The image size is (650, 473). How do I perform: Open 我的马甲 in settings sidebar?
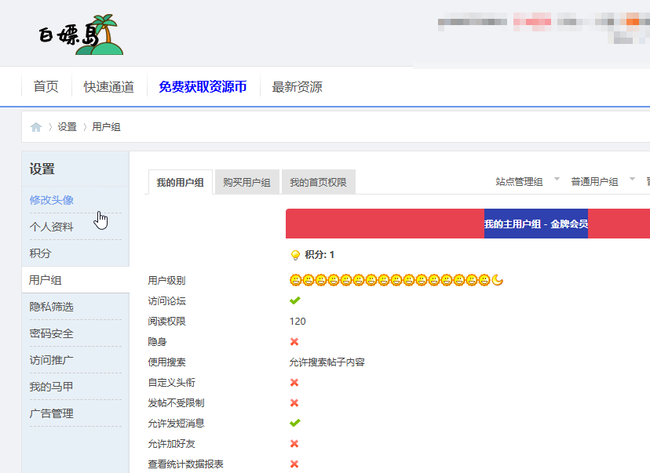click(x=51, y=387)
